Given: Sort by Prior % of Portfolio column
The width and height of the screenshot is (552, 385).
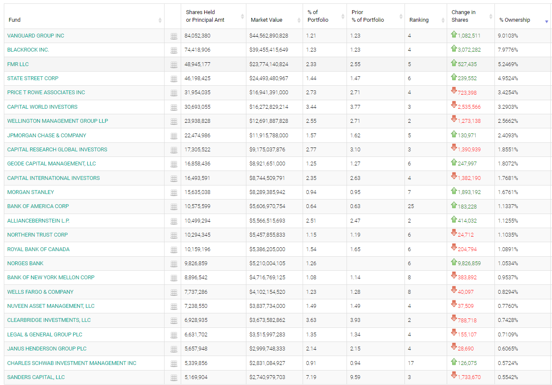Looking at the screenshot, I should point(376,16).
